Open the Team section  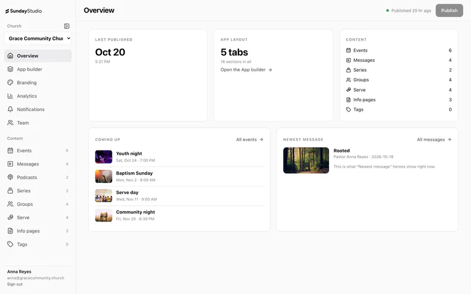point(38,123)
